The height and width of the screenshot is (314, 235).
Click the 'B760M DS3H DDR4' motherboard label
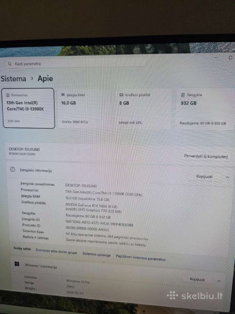click(x=22, y=154)
